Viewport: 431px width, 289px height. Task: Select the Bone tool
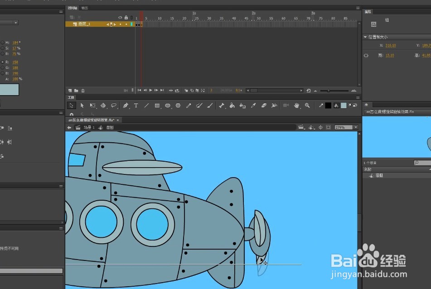click(x=222, y=106)
